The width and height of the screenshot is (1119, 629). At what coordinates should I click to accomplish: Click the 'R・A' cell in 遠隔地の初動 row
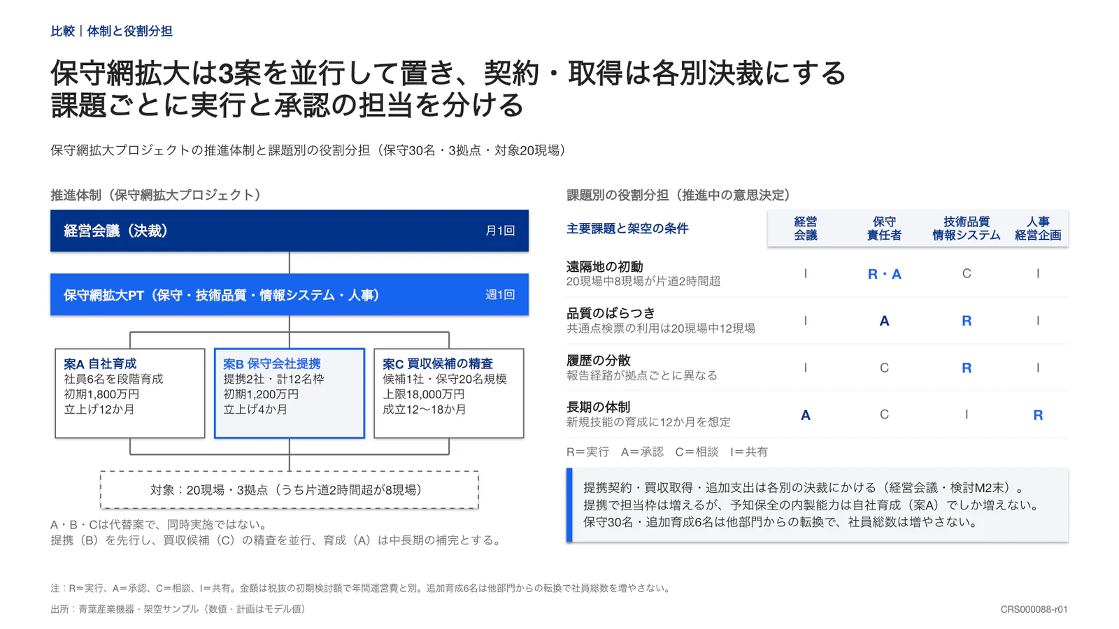coord(884,274)
